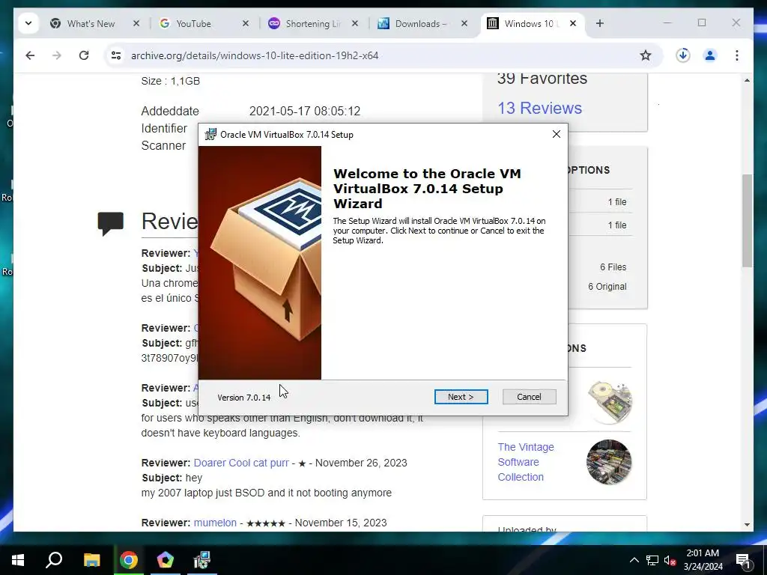
Task: Close the VirtualBox Setup dialog
Action: click(557, 134)
